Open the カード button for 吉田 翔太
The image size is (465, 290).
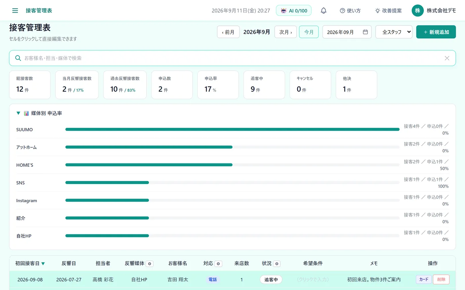(424, 279)
